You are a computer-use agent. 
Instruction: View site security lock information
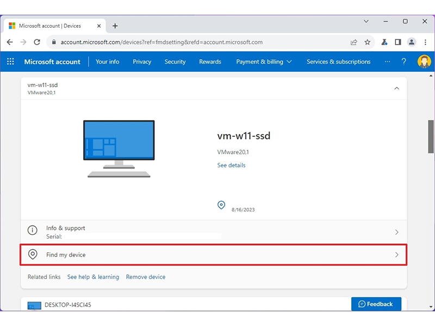point(54,42)
